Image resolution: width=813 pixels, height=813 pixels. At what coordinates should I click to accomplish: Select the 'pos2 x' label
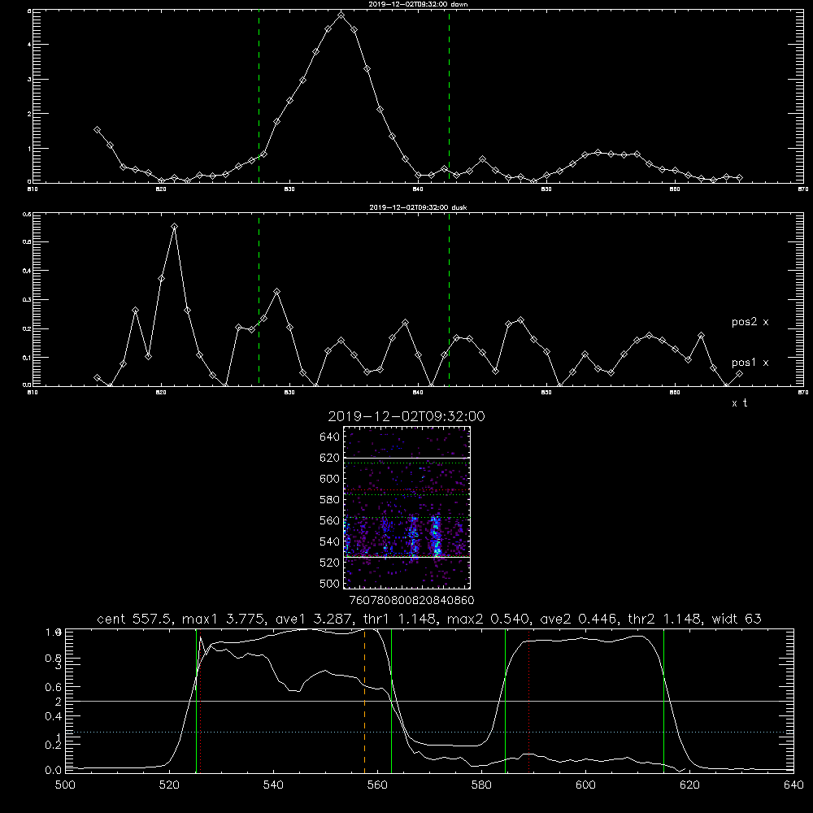(750, 322)
